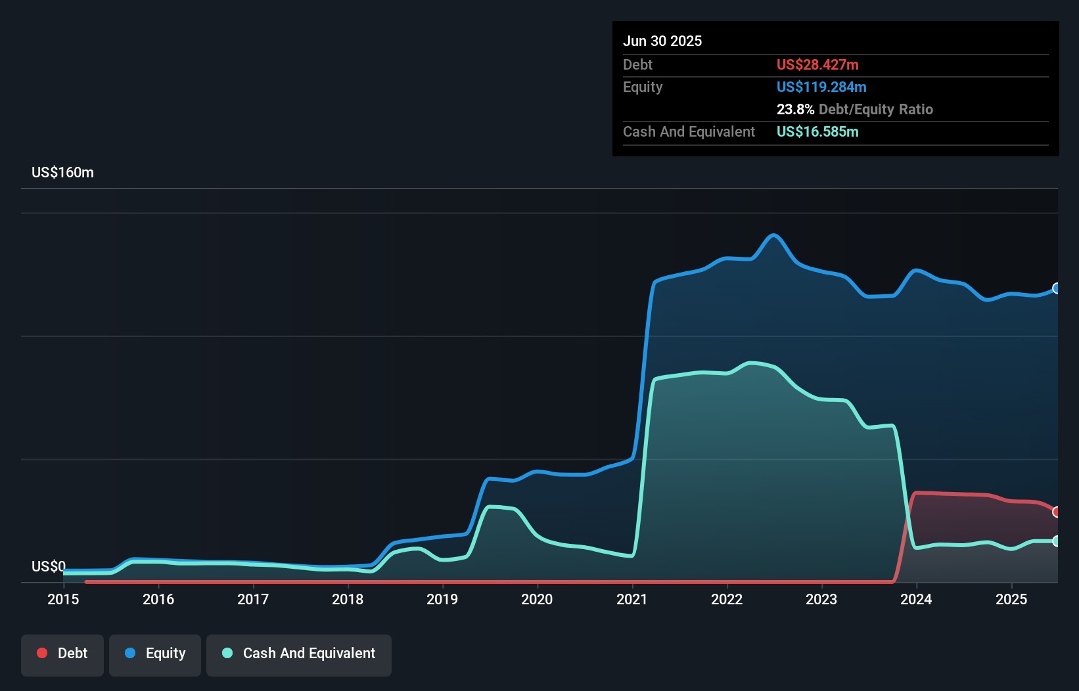Image resolution: width=1079 pixels, height=691 pixels.
Task: Click the US$119.284m Equity value link
Action: pos(821,87)
